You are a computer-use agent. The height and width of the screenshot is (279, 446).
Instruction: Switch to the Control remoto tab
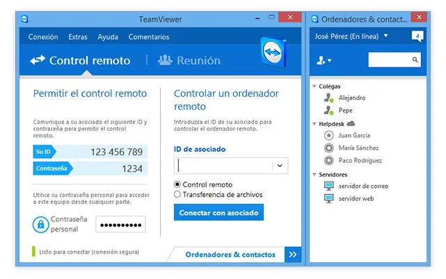81,61
